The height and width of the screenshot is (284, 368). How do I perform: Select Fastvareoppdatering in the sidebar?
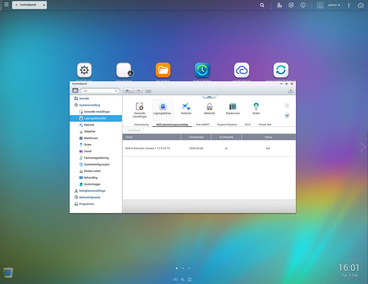(x=96, y=158)
